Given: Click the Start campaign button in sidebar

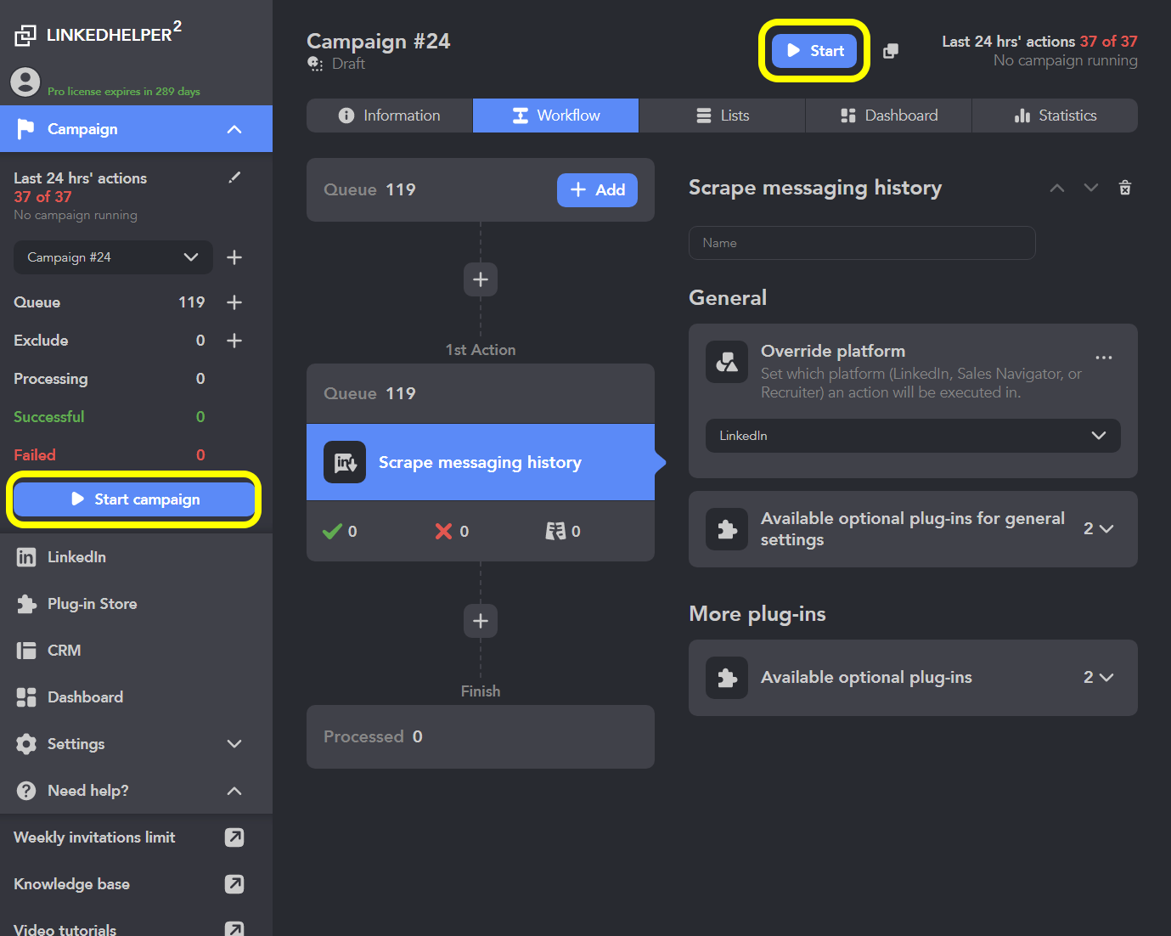Looking at the screenshot, I should coord(134,499).
